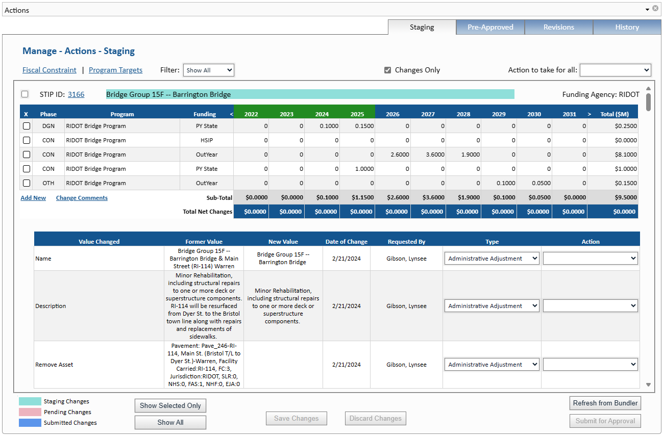
Task: Click the 2026 value 2.6000 in CON OutYear row
Action: [392, 155]
